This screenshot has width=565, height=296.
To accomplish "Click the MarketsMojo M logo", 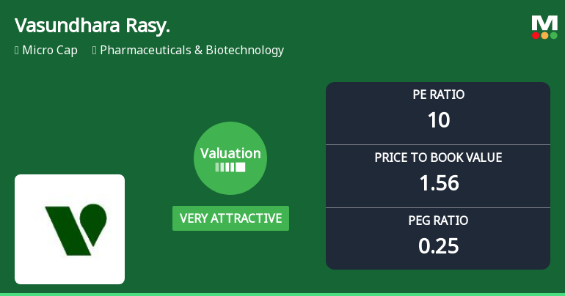I will coord(544,27).
